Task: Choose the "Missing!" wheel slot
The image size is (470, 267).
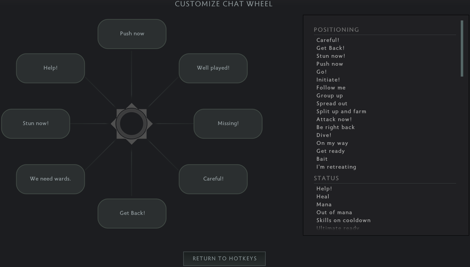Action: (x=228, y=123)
